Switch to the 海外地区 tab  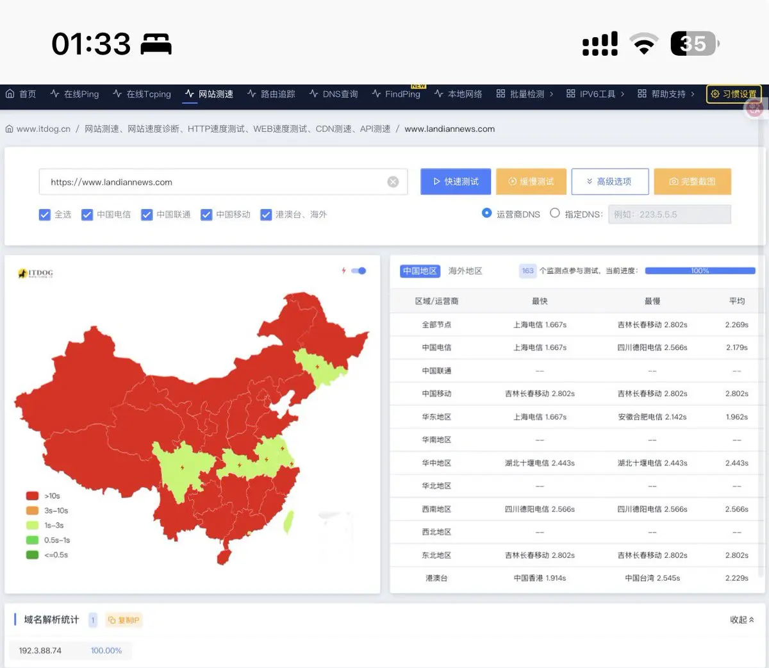[x=465, y=271]
